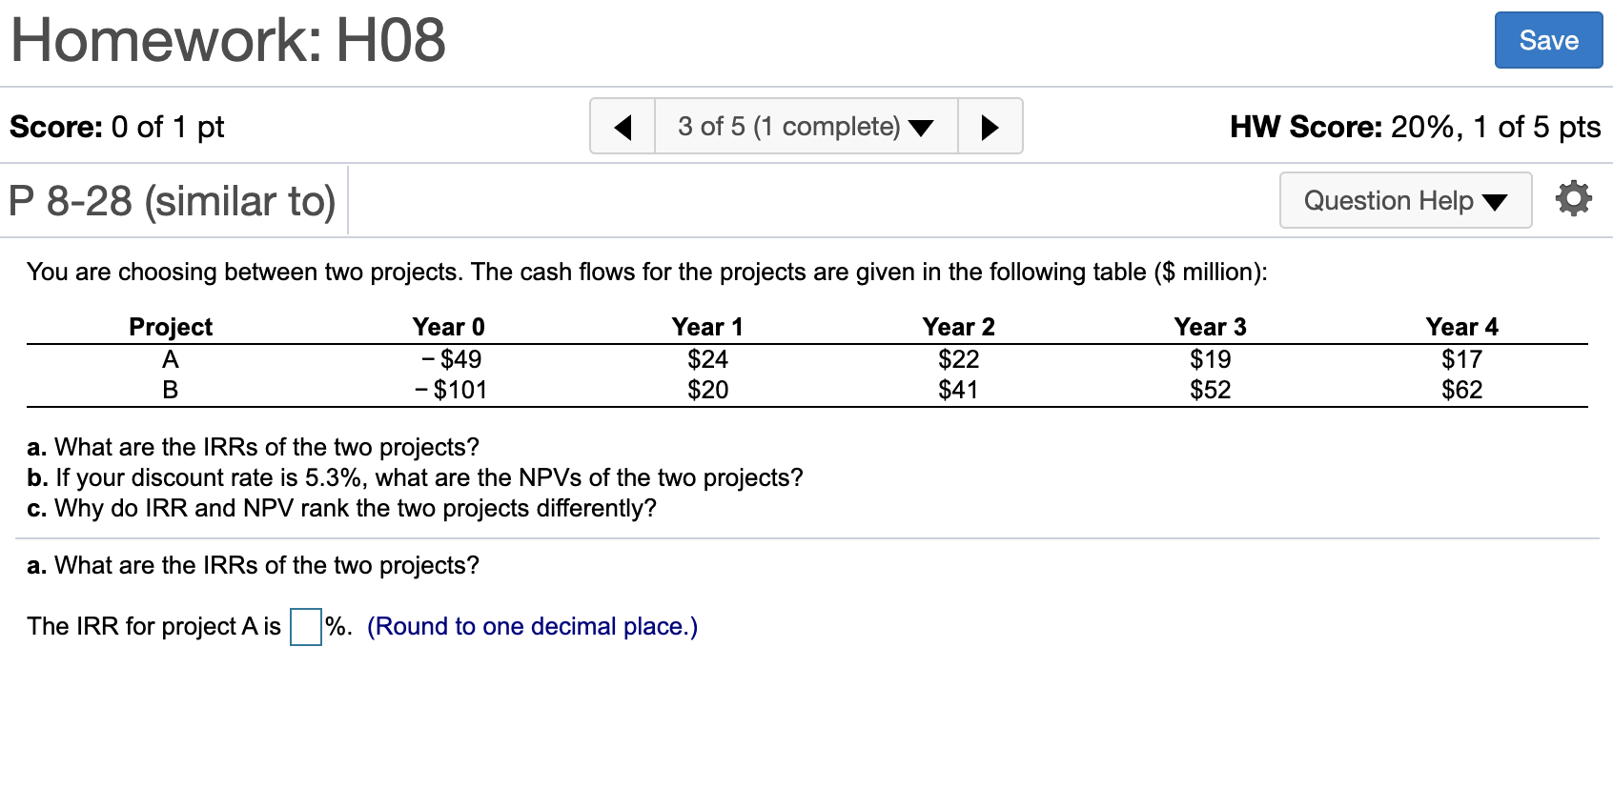1613x789 pixels.
Task: Click the Year 0 column header
Action: 449,326
